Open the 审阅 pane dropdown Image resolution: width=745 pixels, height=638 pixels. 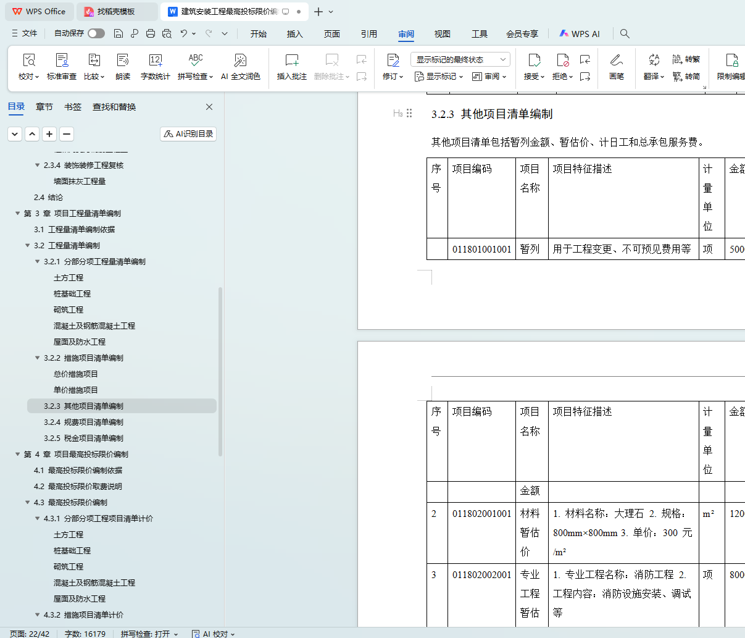point(489,77)
